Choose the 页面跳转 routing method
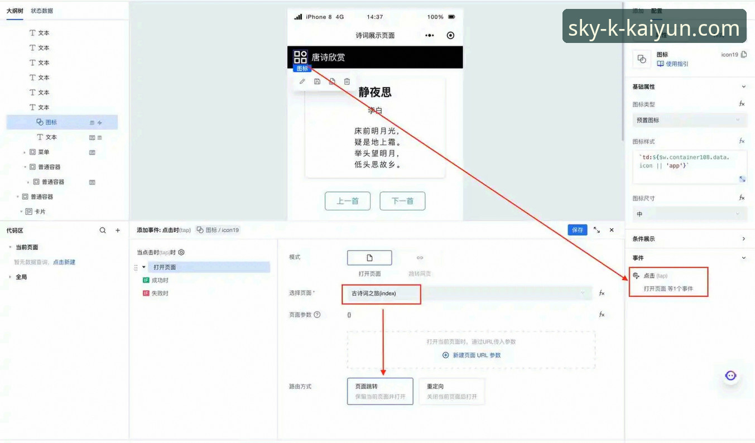755x443 pixels. tap(380, 391)
